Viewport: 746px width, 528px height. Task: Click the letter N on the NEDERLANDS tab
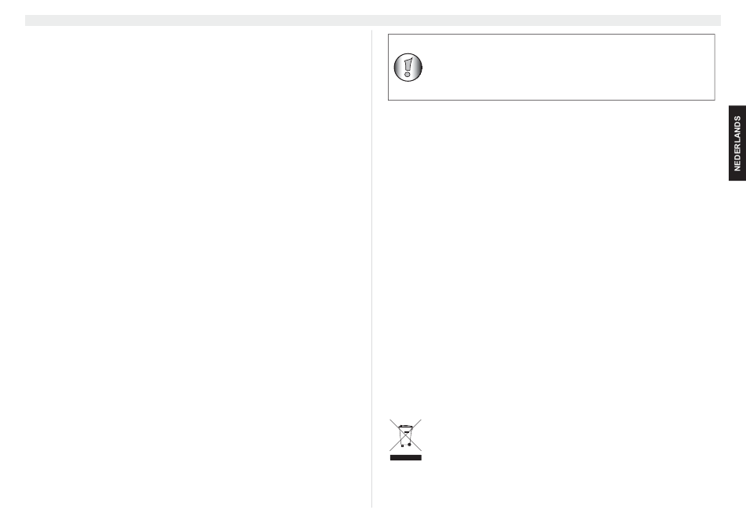point(737,167)
